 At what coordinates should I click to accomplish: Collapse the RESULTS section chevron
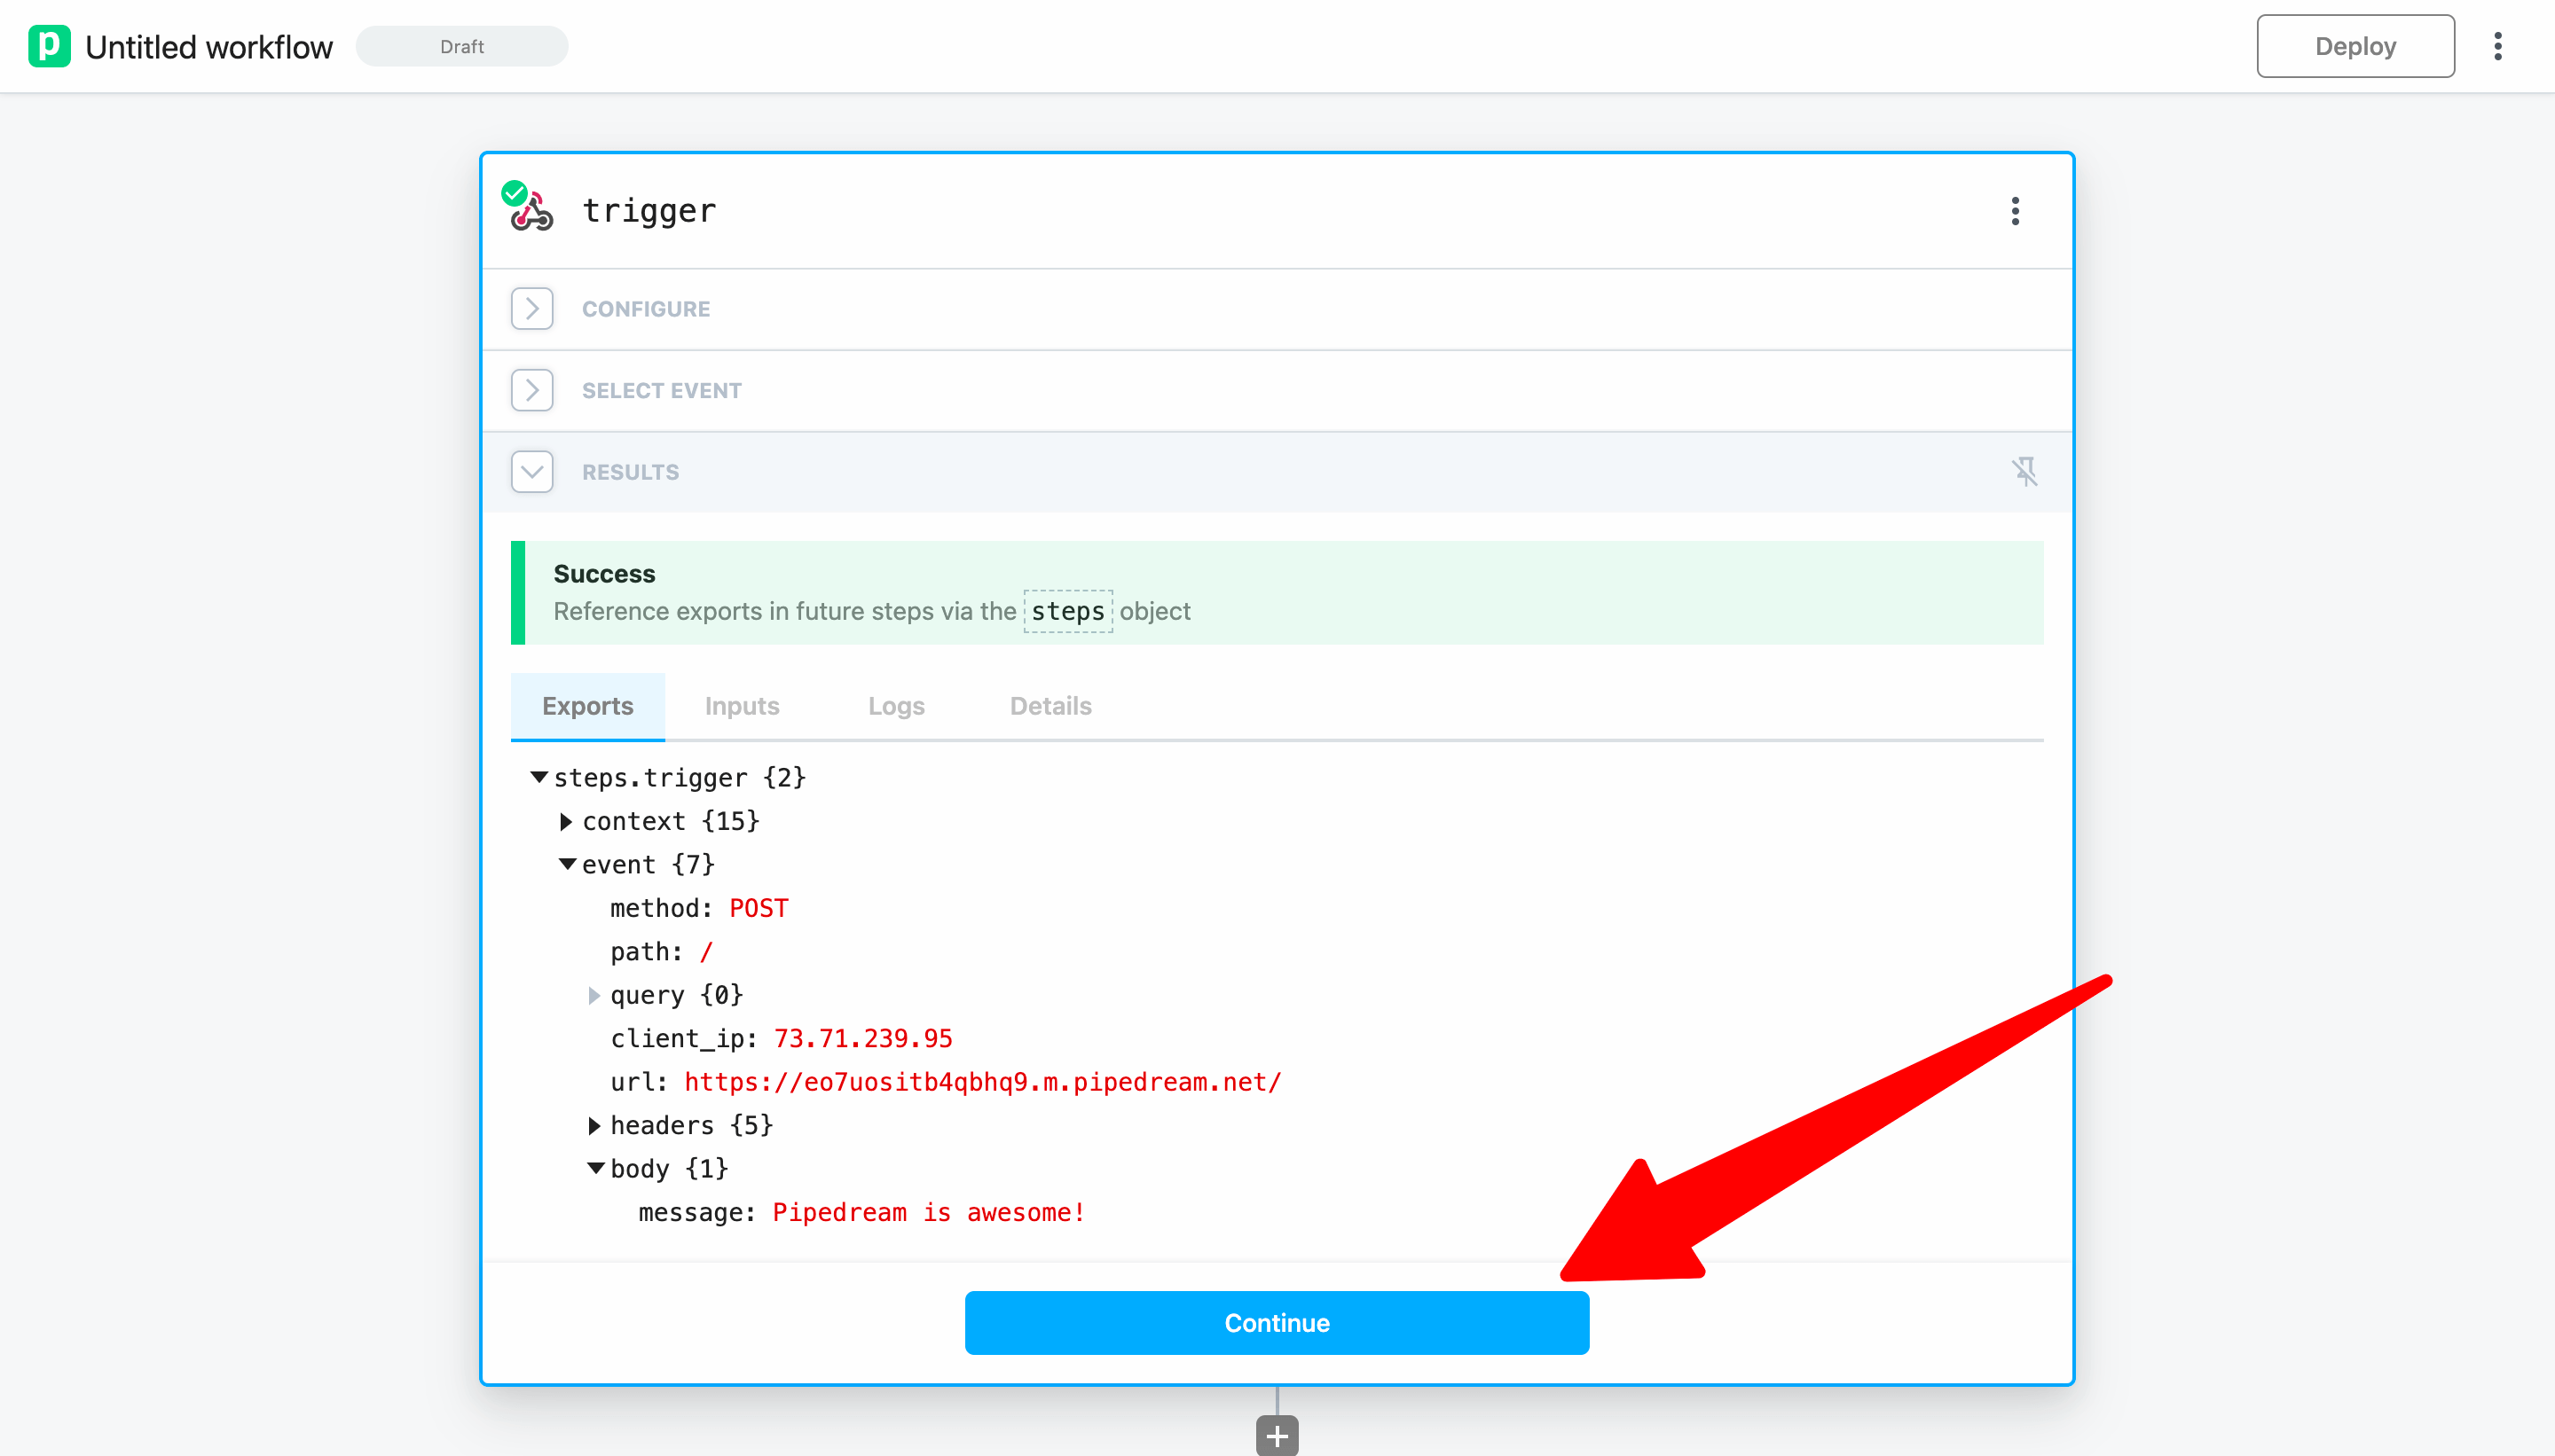click(x=531, y=472)
